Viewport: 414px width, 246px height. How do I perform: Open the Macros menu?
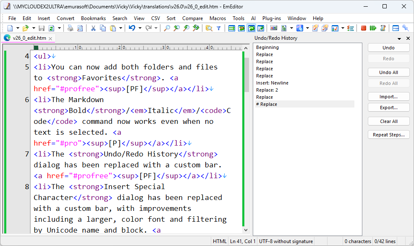(x=217, y=18)
